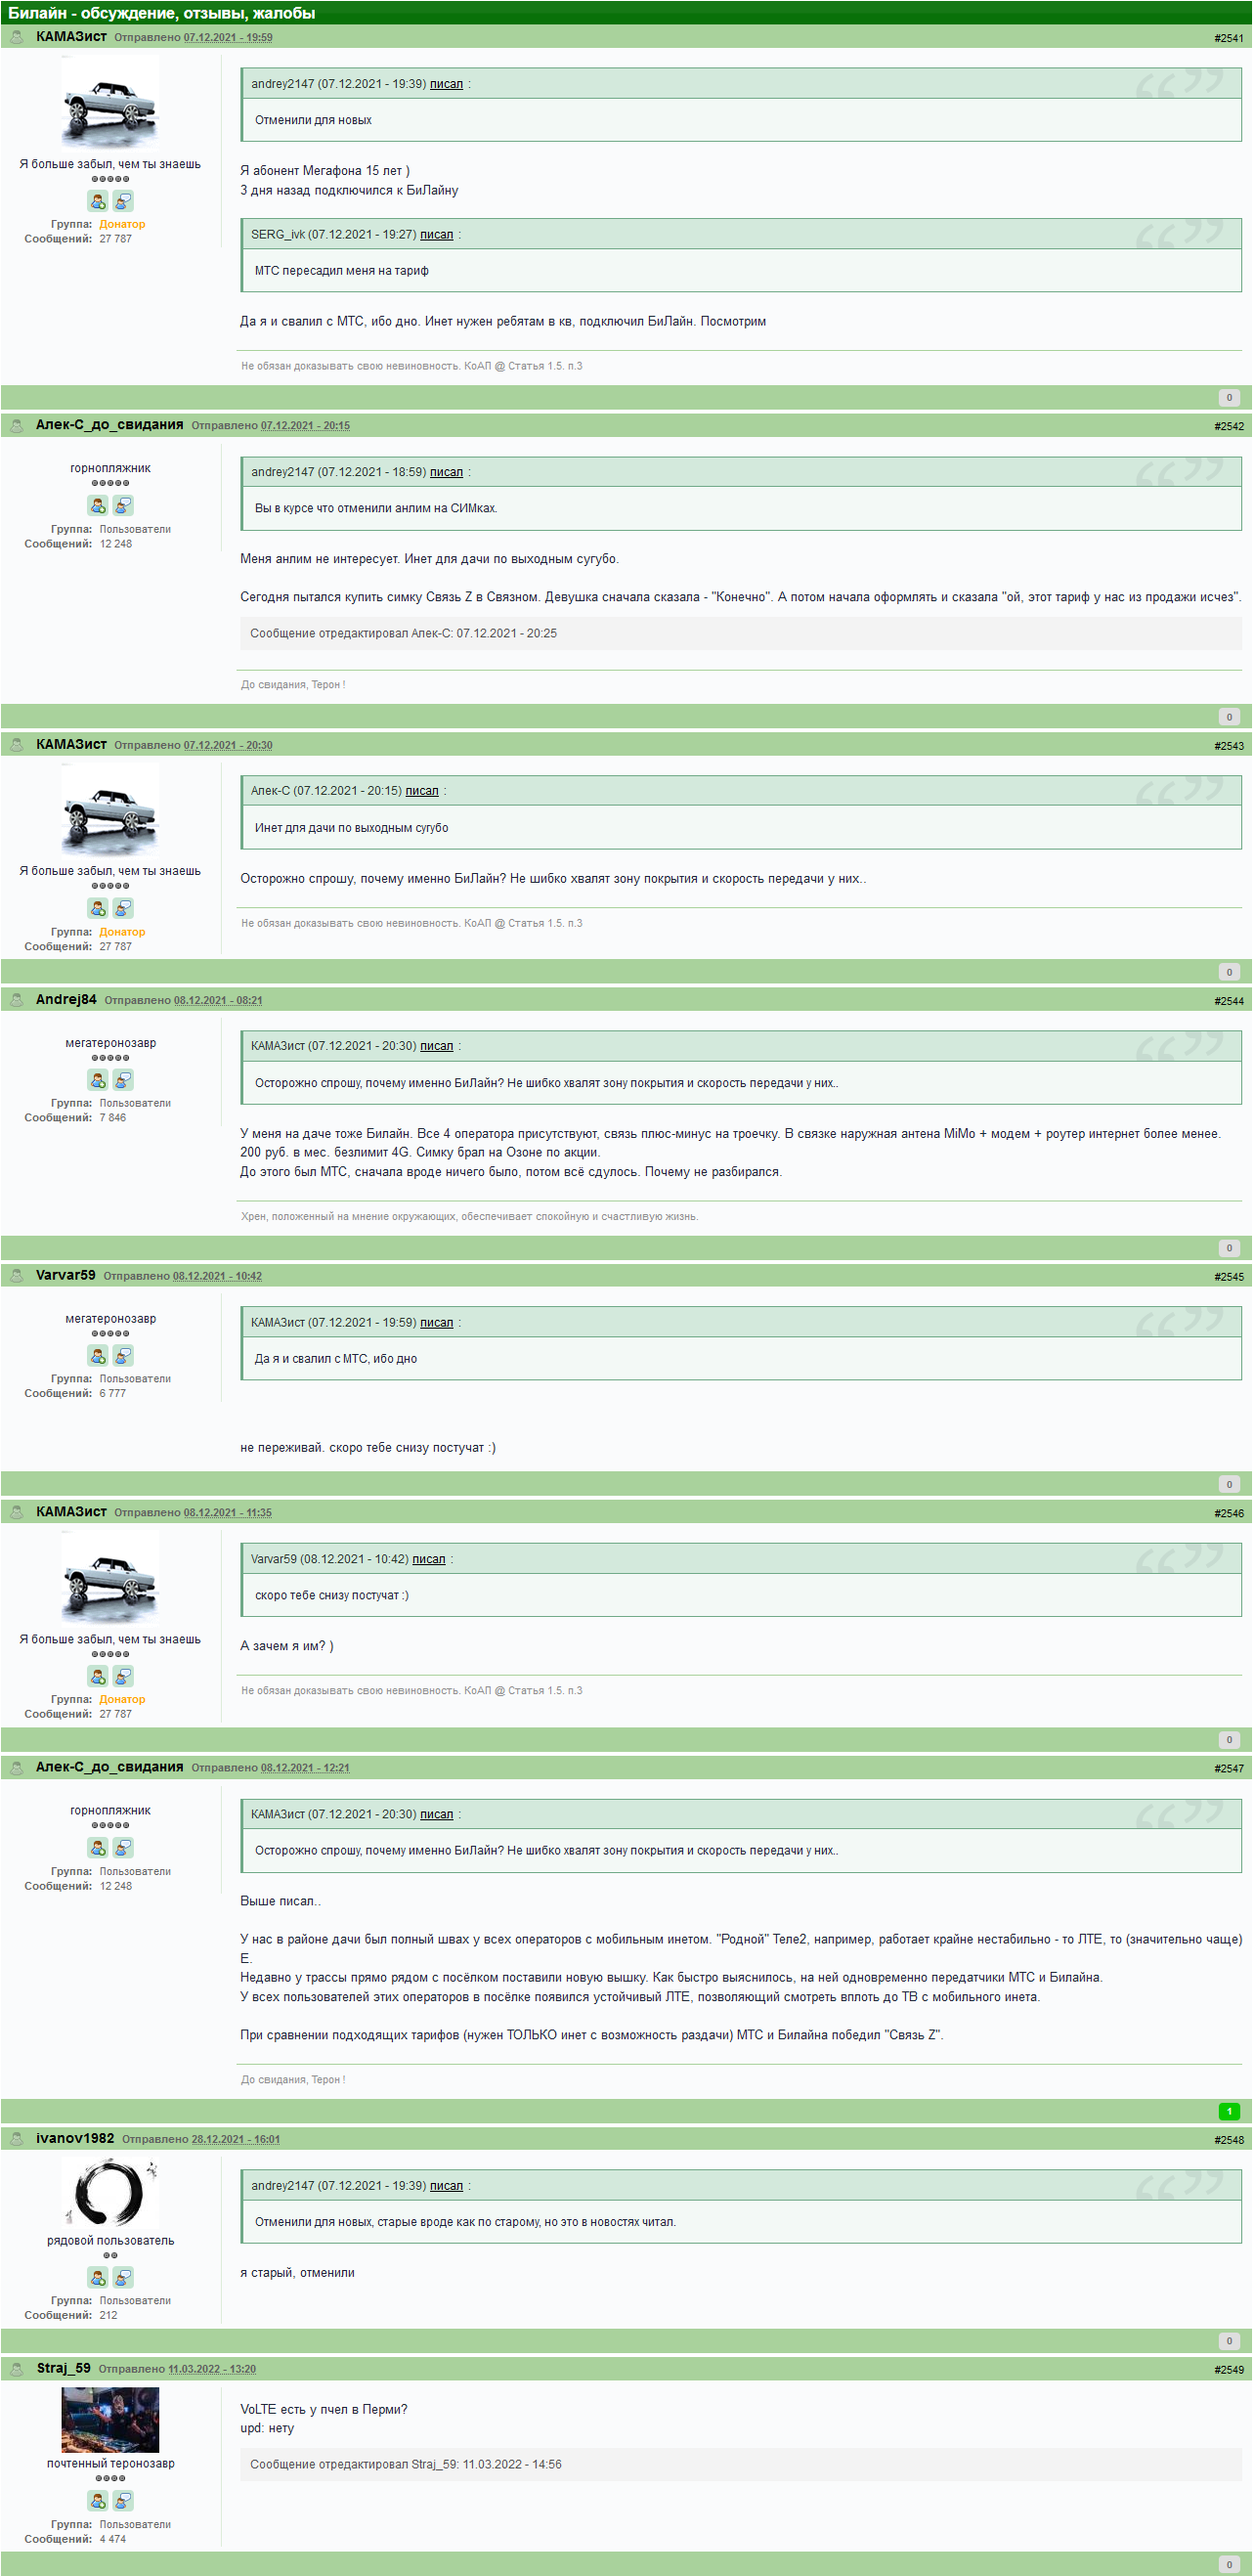This screenshot has height=2576, width=1254.
Task: Click "писал" link in Varvar59 quote
Action: [429, 1559]
